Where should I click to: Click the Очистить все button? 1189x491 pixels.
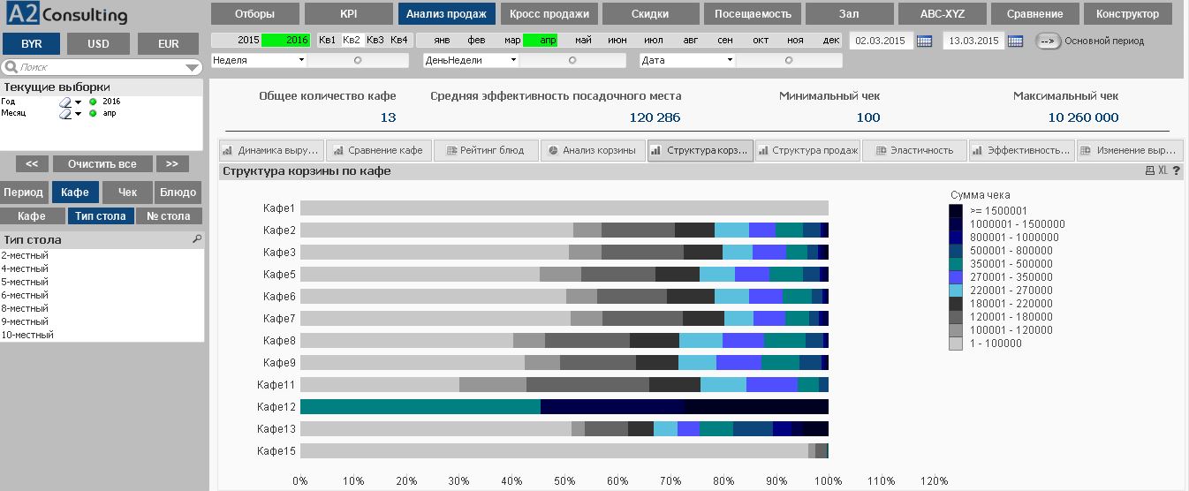[102, 164]
